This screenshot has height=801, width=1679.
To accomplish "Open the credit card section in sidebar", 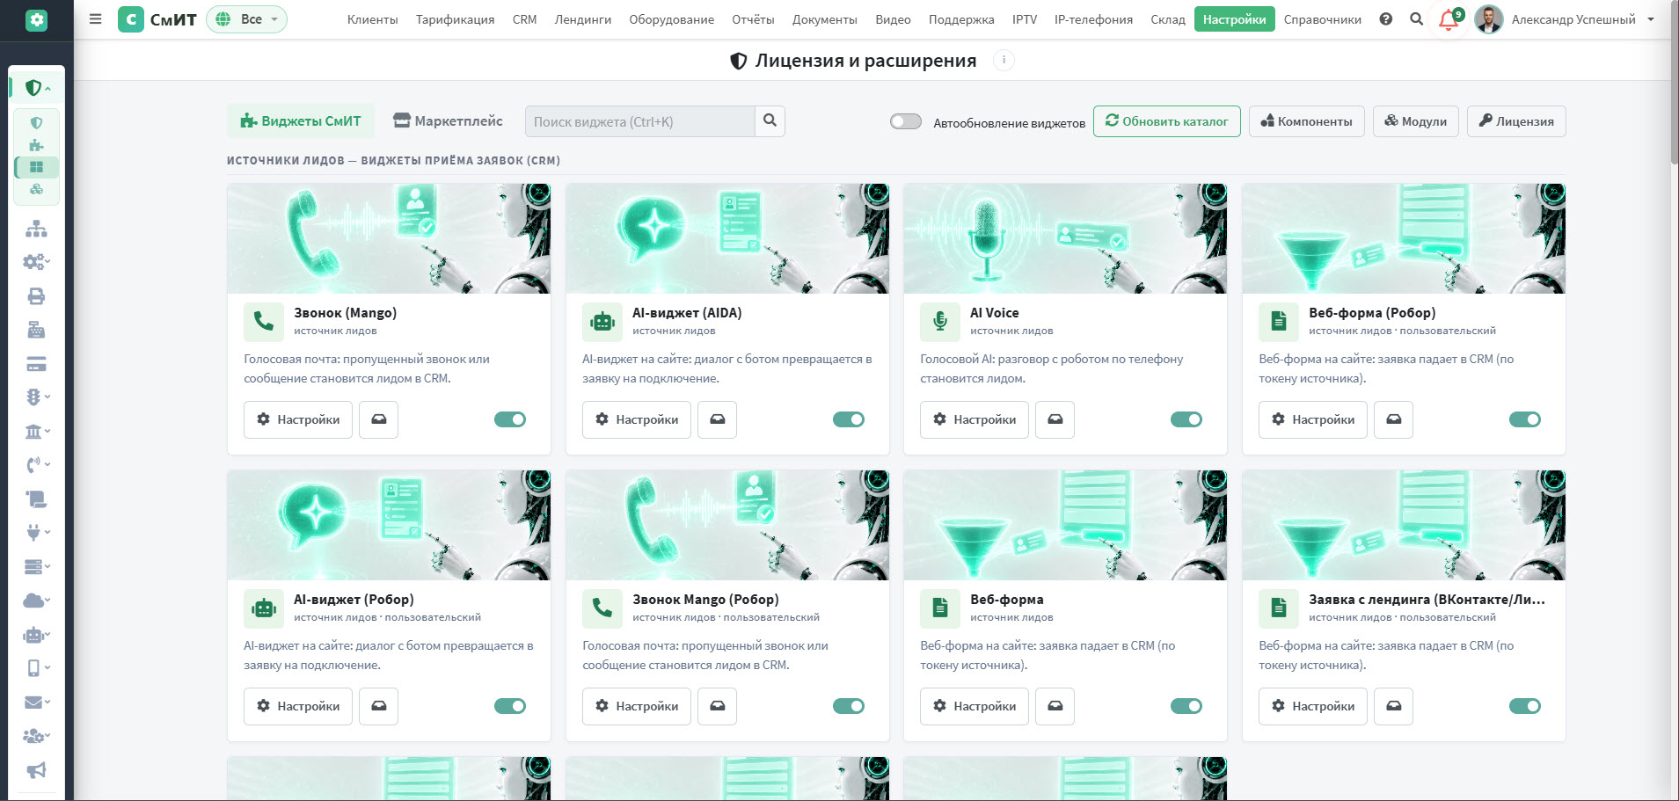I will pos(36,364).
